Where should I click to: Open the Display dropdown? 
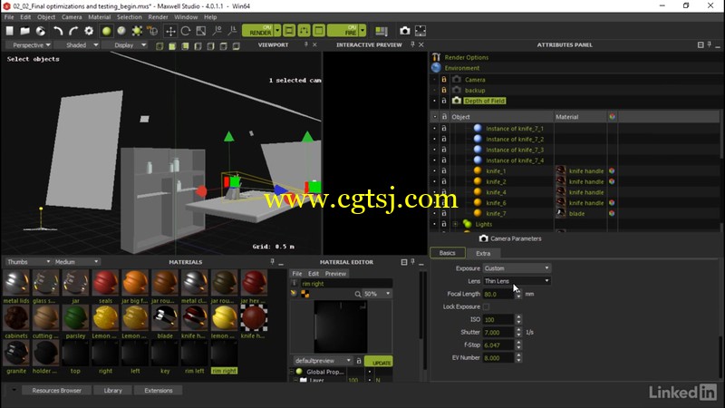tap(130, 45)
